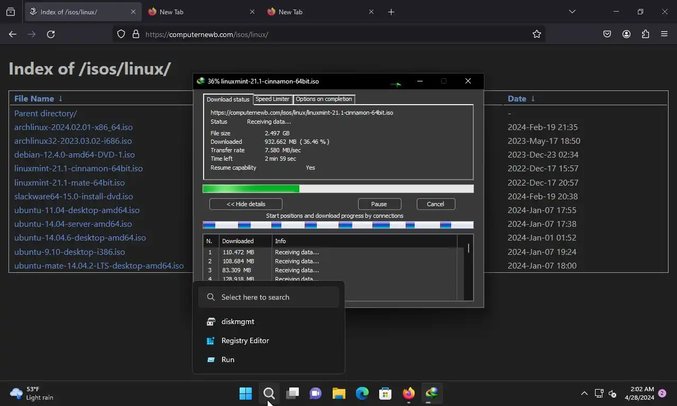Screen dimensions: 677x406
Task: Click the green download progress bar
Action: pos(338,189)
